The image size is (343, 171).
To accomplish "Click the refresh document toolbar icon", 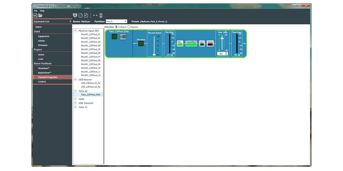I will 80,15.
